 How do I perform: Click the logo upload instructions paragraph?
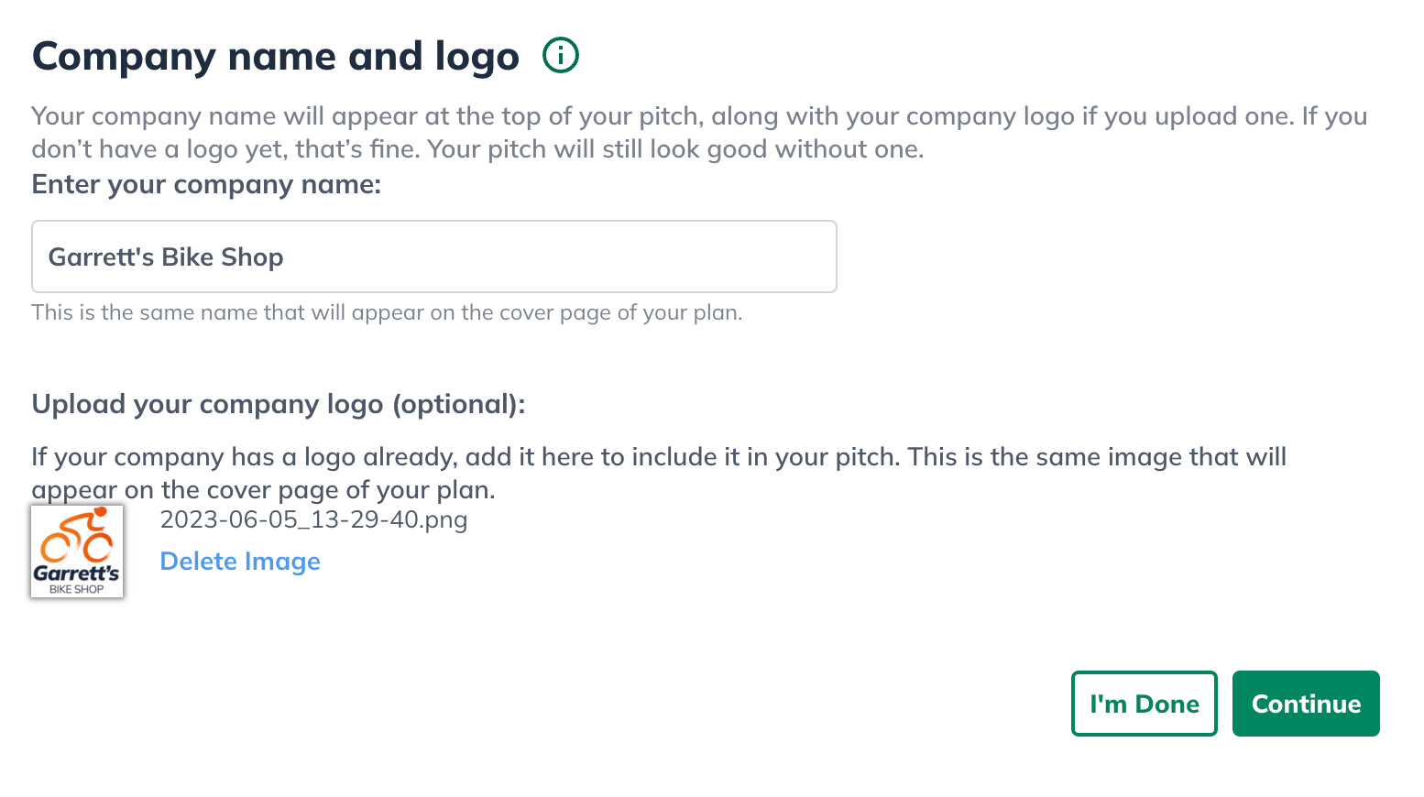[658, 473]
